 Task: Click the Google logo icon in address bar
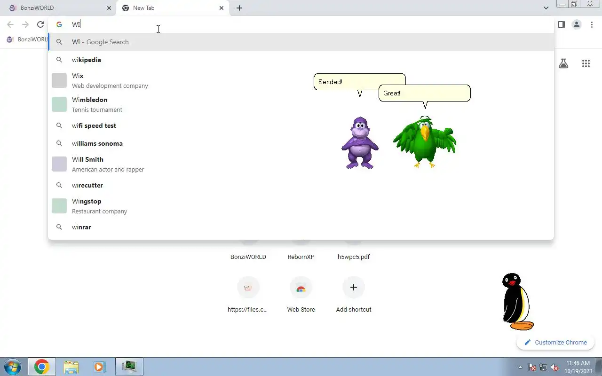pyautogui.click(x=59, y=24)
